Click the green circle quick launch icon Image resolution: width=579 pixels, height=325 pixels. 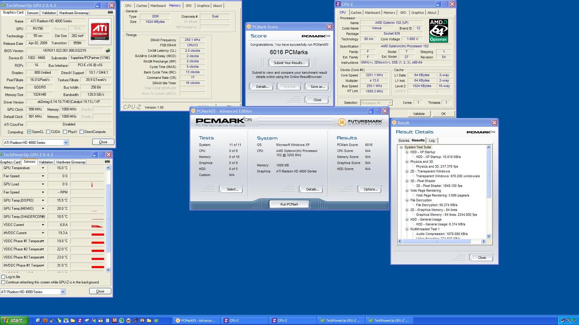121,320
